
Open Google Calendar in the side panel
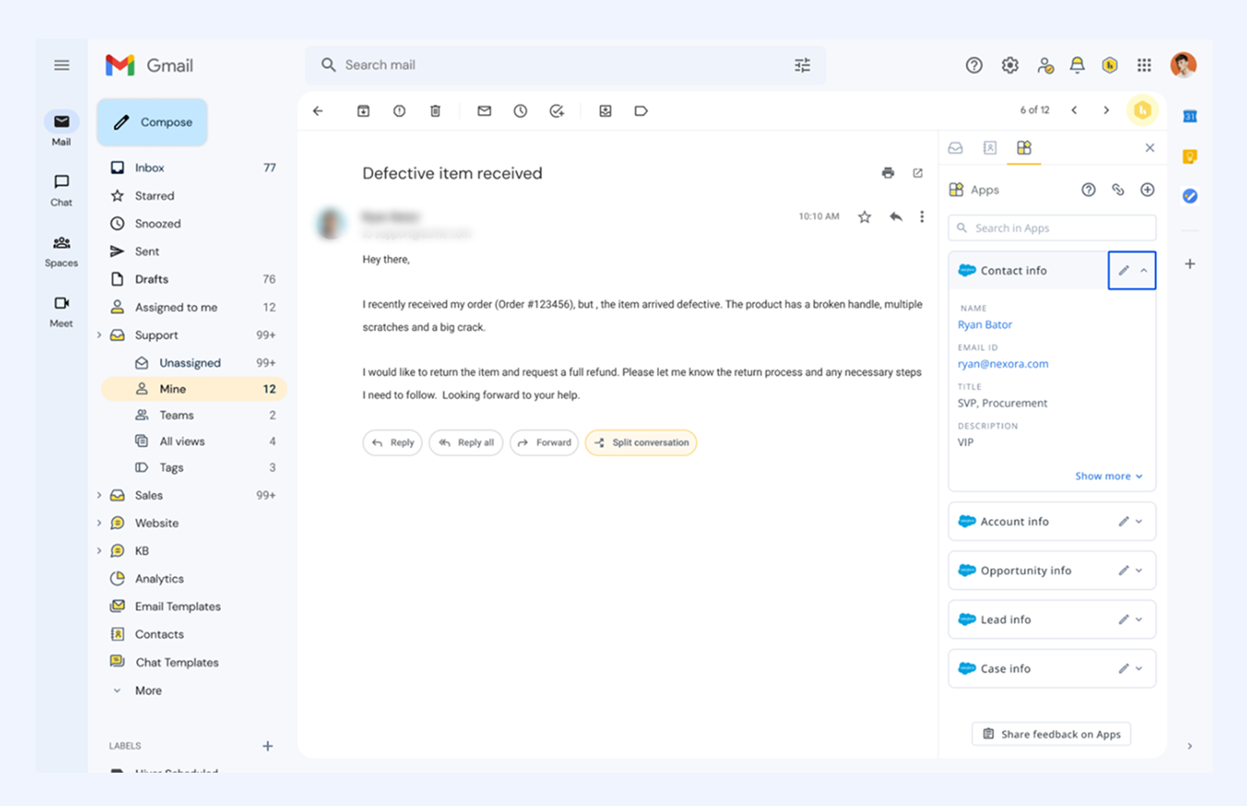1190,116
